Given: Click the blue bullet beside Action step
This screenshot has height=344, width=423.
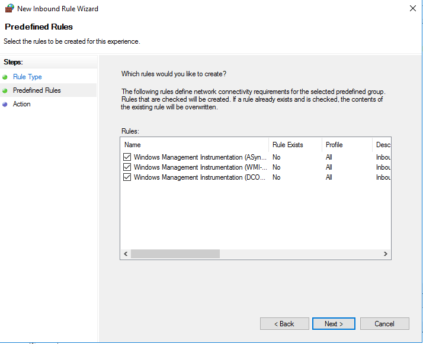Looking at the screenshot, I should coord(5,104).
